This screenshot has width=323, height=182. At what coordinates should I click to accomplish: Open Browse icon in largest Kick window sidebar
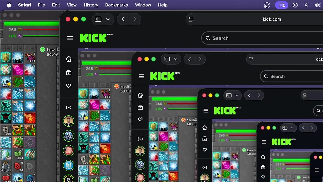69,73
